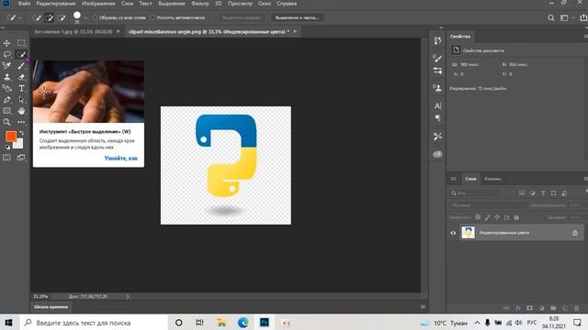
Task: Open the Редактирование menu
Action: click(x=56, y=4)
